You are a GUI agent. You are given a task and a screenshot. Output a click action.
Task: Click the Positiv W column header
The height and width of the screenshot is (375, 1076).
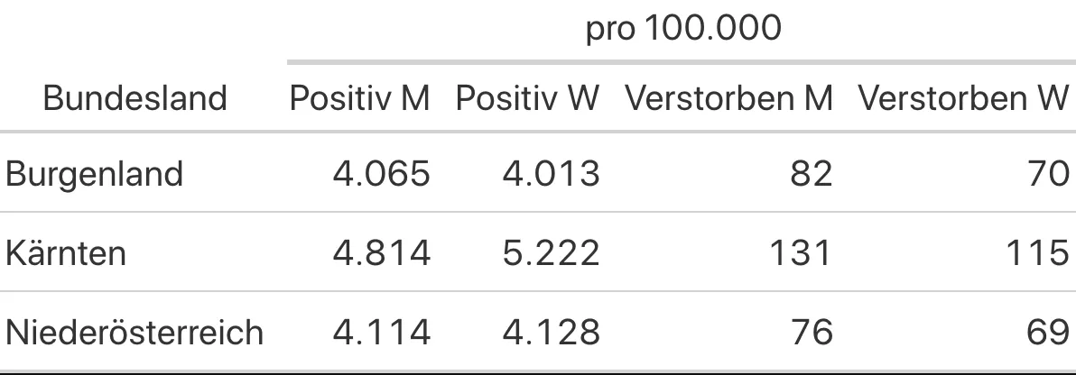tap(527, 98)
